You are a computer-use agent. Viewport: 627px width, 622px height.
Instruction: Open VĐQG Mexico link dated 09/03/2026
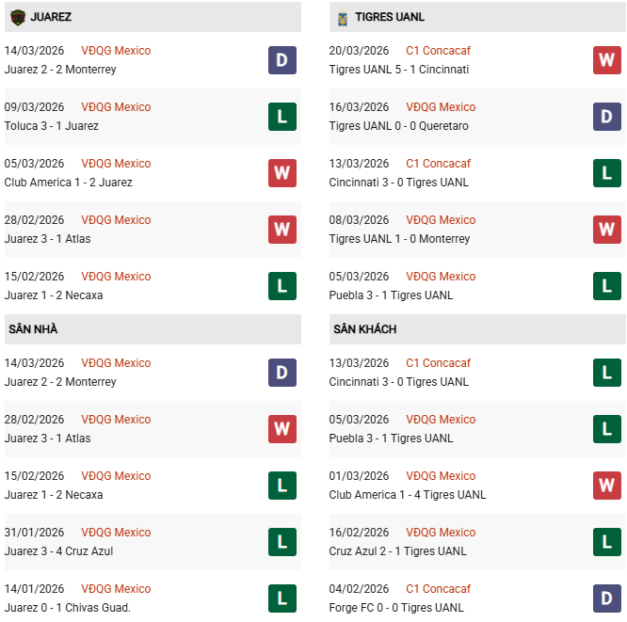(116, 107)
